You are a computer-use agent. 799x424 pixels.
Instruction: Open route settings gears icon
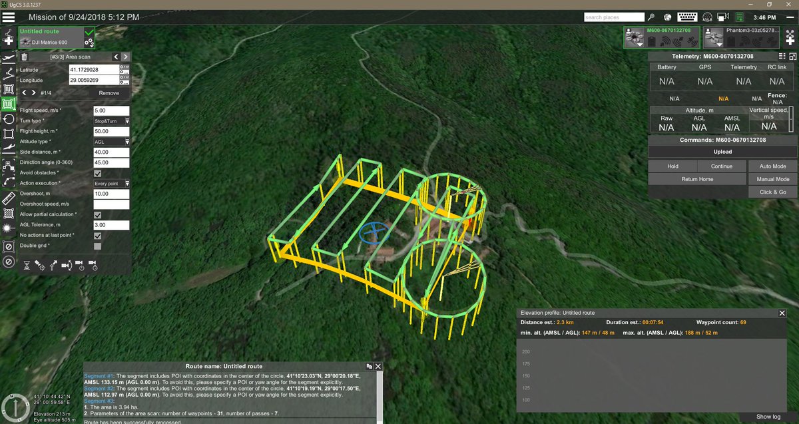[89, 43]
